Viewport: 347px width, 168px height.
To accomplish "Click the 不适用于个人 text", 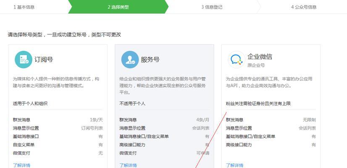I will (x=132, y=103).
